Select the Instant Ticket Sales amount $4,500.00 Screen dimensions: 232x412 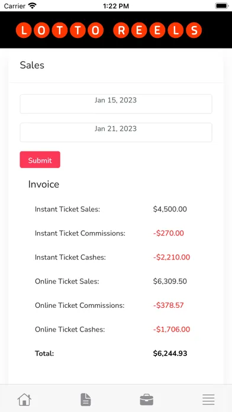tap(170, 209)
